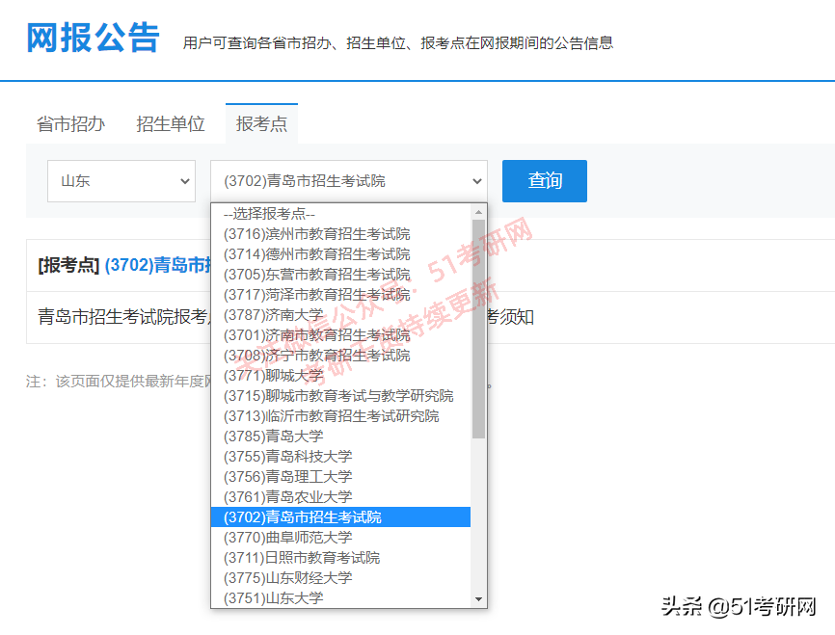Select (3716)滨州市教育招生考试院 option

(340, 234)
